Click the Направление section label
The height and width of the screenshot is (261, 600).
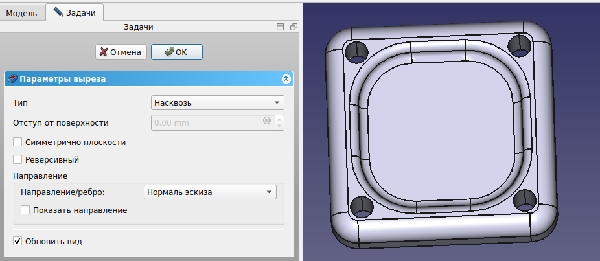pyautogui.click(x=40, y=176)
